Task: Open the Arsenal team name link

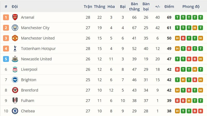Action: tap(28, 17)
